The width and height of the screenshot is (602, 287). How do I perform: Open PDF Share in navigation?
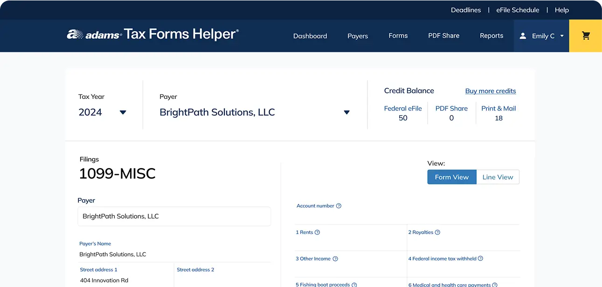pyautogui.click(x=444, y=35)
